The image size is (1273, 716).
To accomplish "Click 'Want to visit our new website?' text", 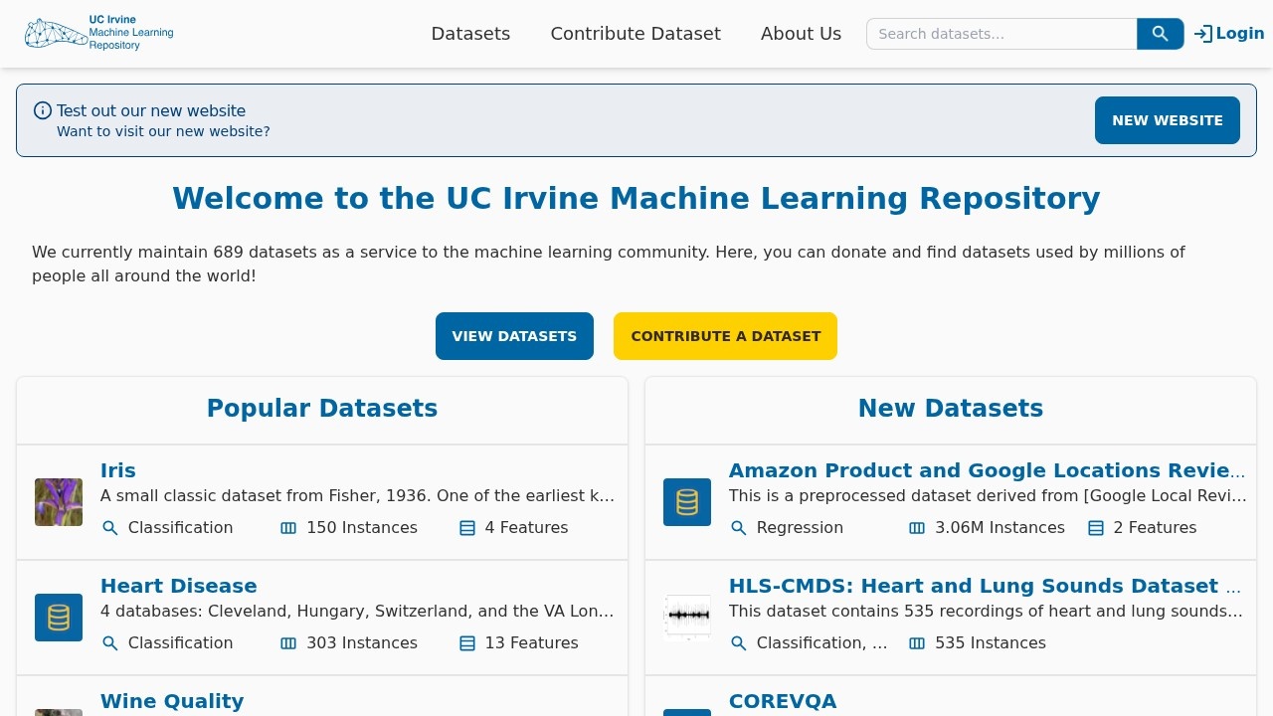I will pos(163,131).
